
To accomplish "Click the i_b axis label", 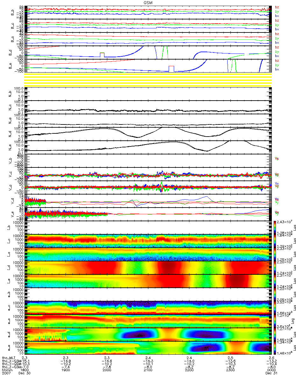I will click(9, 227).
